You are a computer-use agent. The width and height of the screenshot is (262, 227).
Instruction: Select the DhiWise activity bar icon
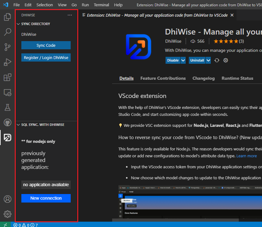[x=7, y=138]
